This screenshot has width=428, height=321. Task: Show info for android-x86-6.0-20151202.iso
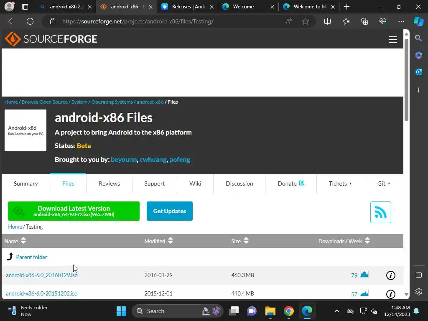(391, 294)
